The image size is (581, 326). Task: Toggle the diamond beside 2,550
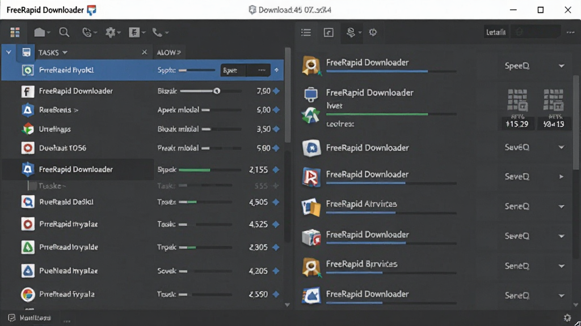[276, 294]
